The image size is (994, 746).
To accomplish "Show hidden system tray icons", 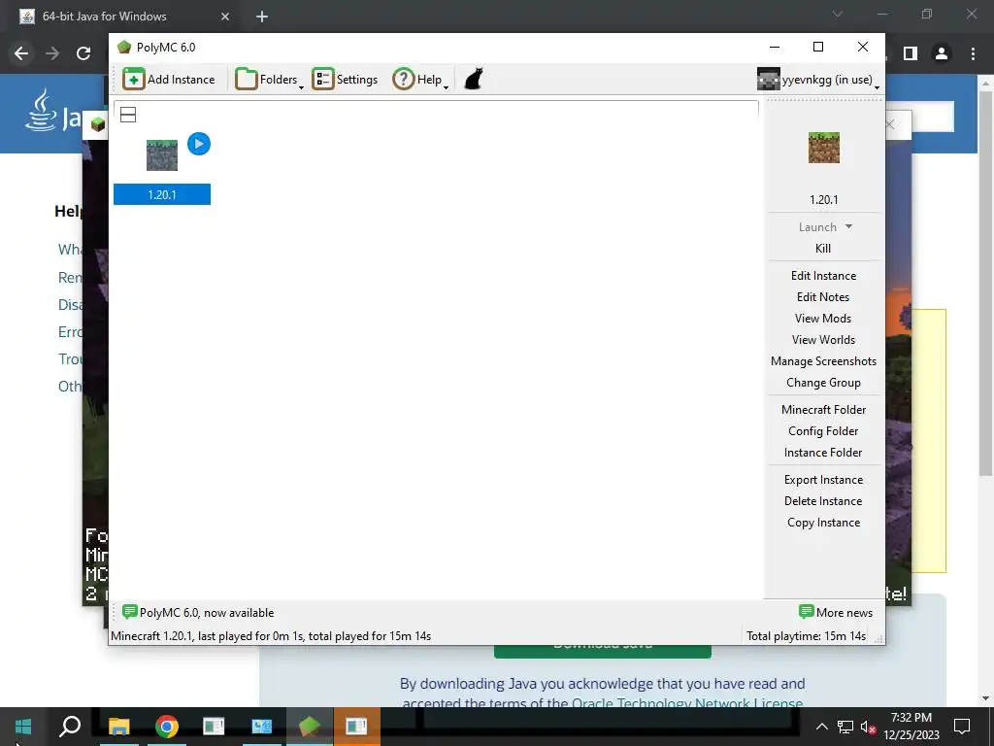I will (x=821, y=727).
